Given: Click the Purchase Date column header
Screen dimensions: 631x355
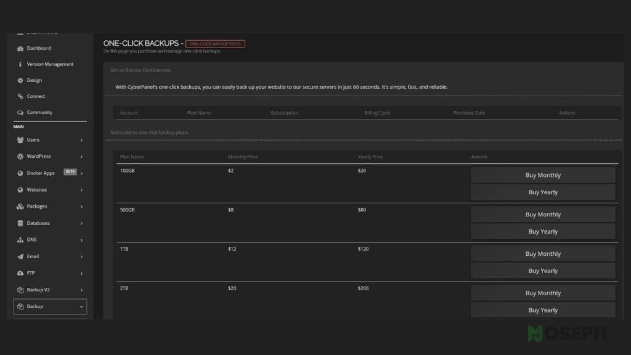Looking at the screenshot, I should pos(469,113).
